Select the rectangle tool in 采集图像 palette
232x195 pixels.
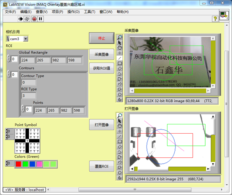120,63
